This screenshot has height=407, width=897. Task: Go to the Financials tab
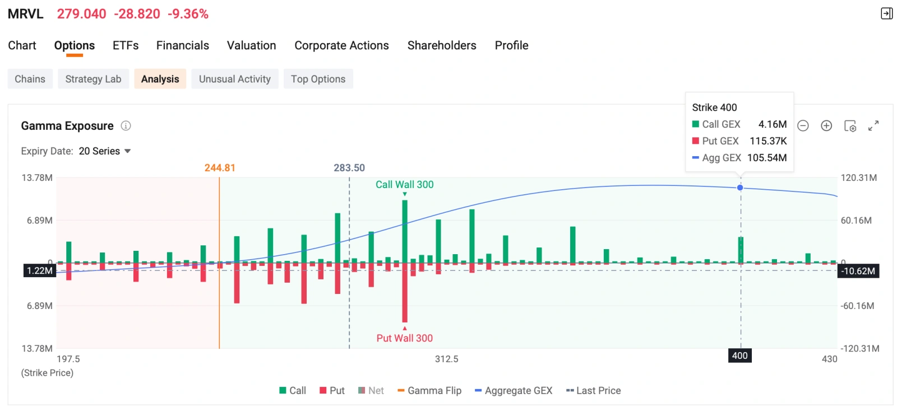183,45
